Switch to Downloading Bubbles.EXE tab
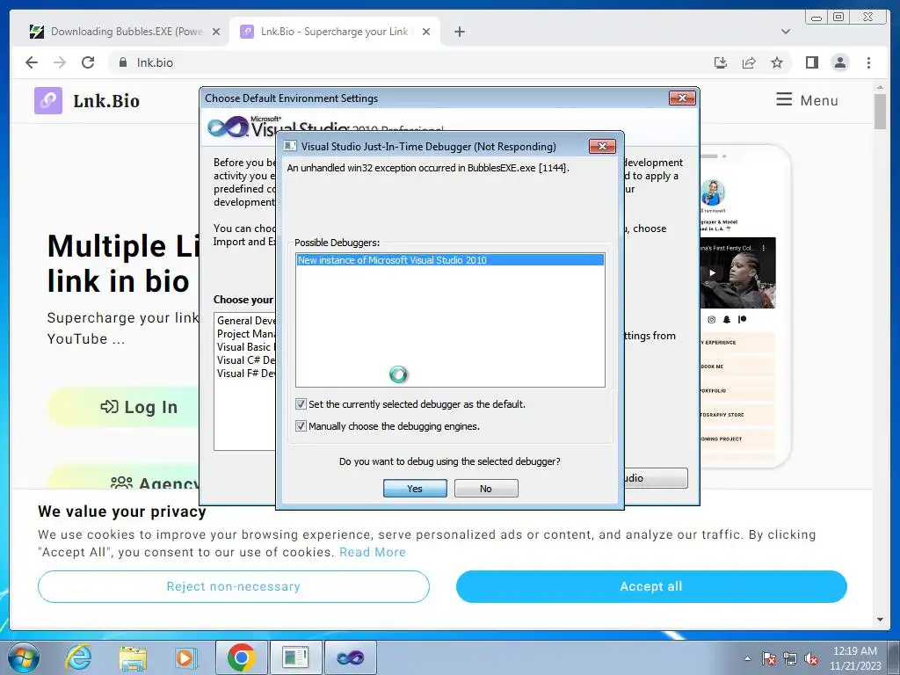Viewport: 900px width, 675px height. click(x=119, y=32)
